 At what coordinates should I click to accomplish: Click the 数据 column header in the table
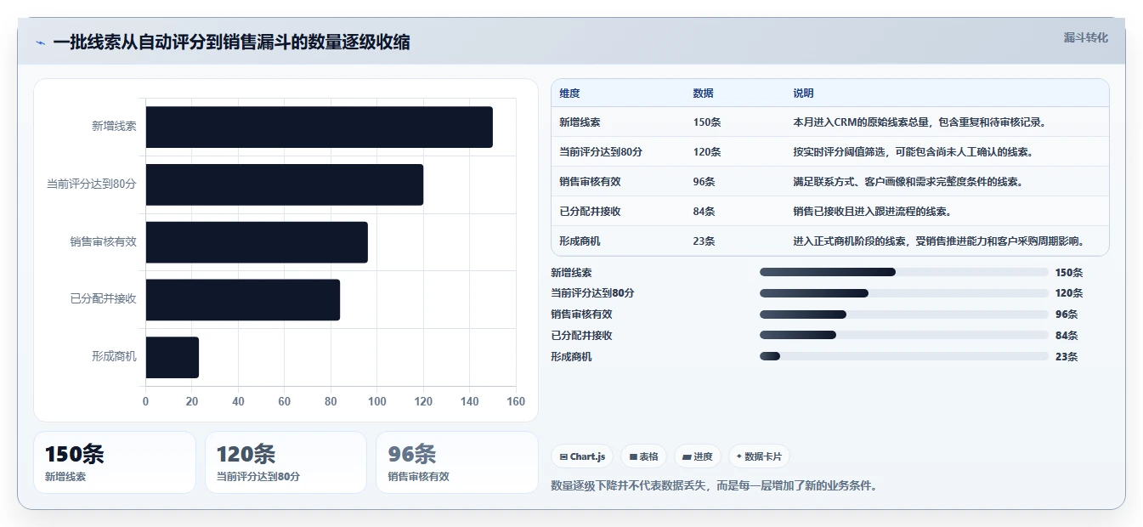[x=703, y=93]
